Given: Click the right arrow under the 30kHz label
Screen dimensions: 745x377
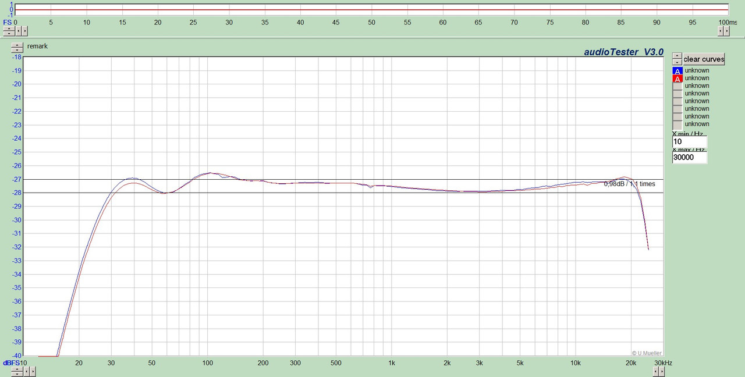Looking at the screenshot, I should pos(662,371).
